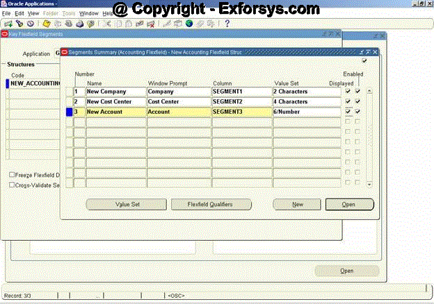Click the Cut scissors toolbar icon

pos(107,24)
